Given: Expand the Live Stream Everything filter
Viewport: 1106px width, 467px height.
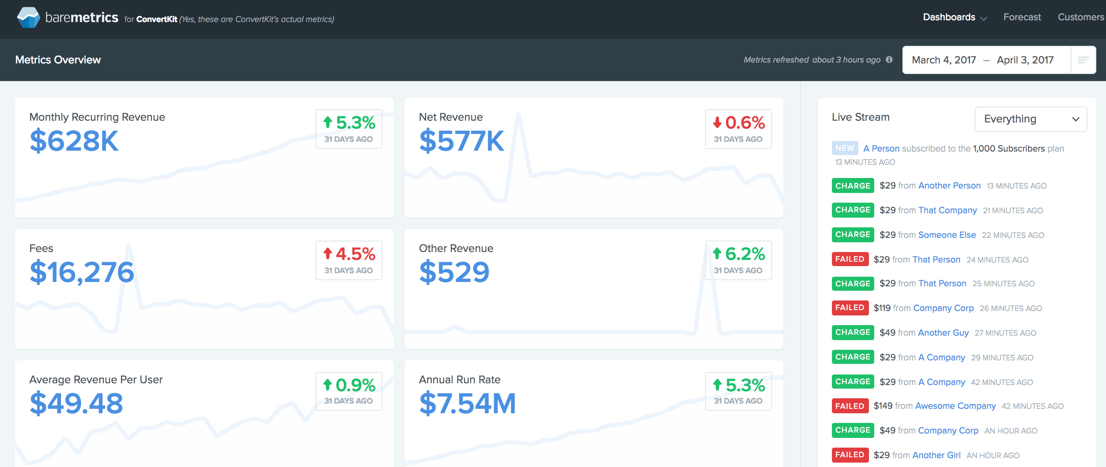Looking at the screenshot, I should click(x=1031, y=119).
